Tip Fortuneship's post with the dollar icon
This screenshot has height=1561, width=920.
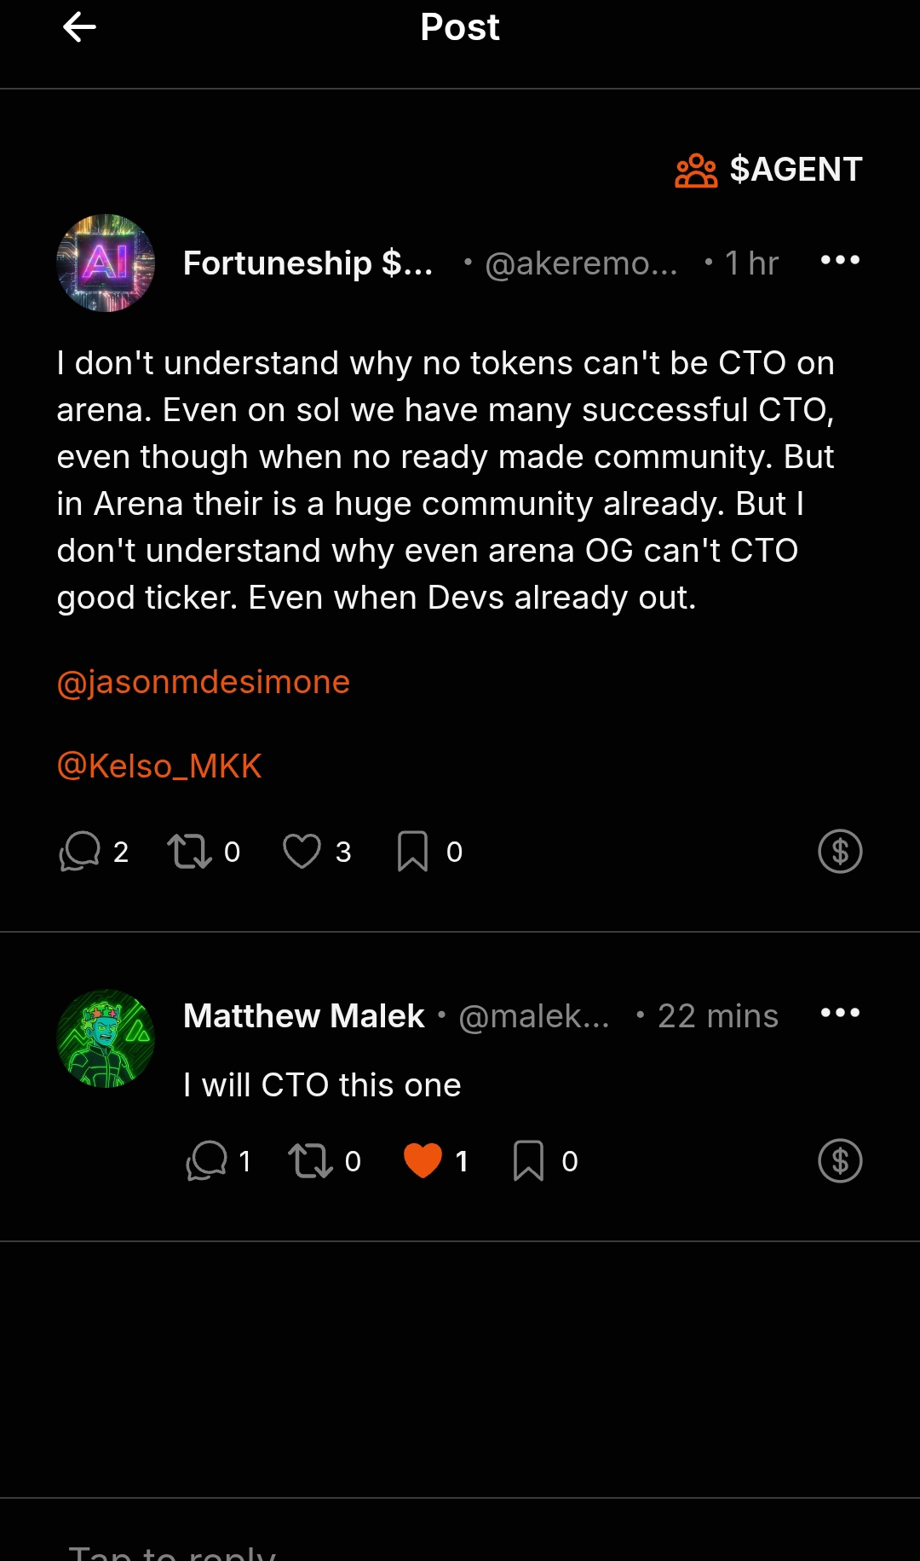840,851
